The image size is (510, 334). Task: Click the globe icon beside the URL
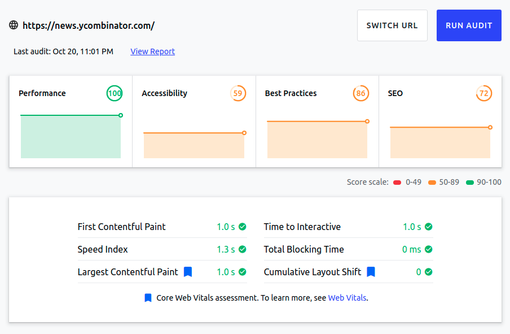(14, 25)
